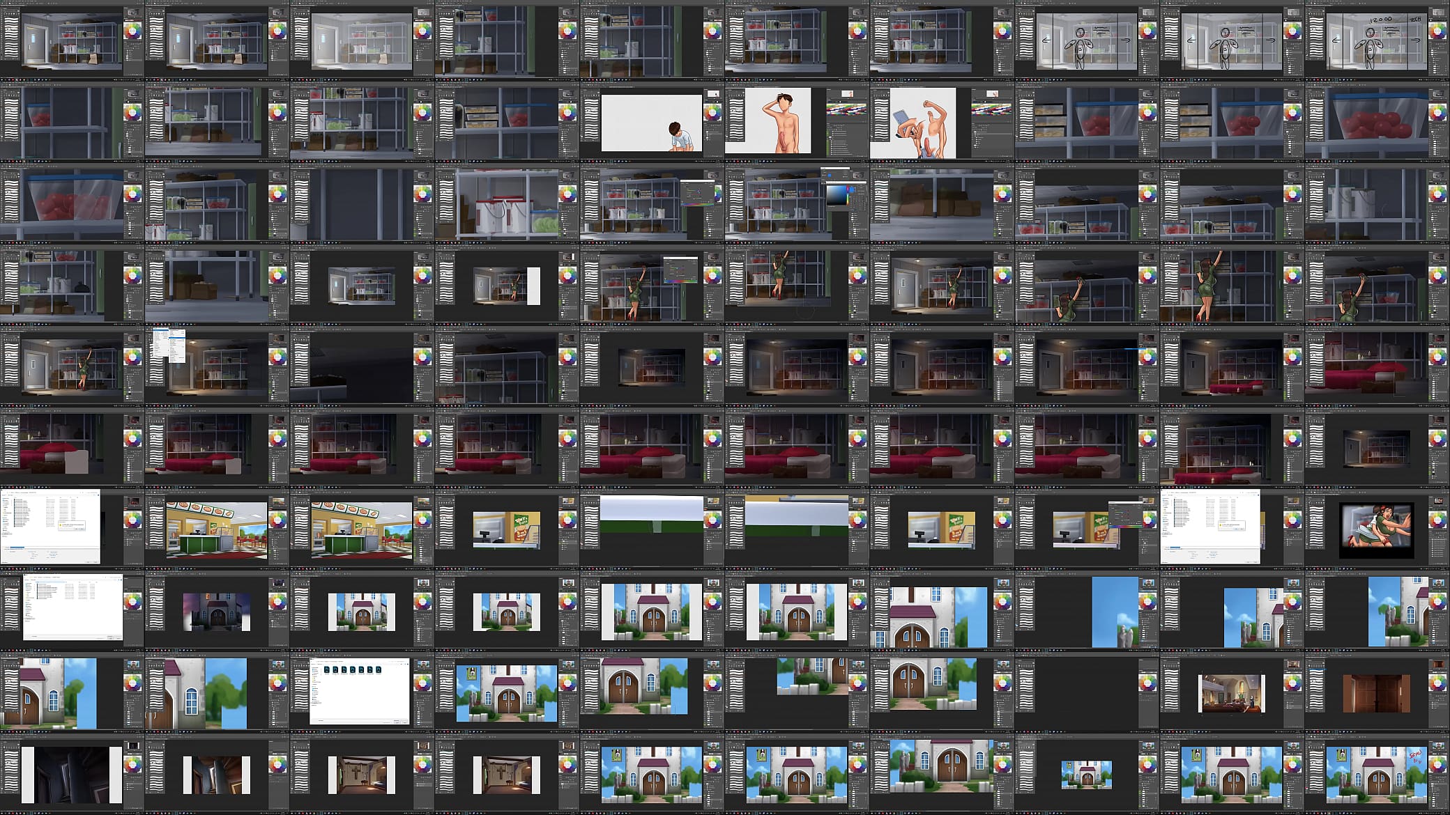
Task: Open the nighttime church painting canvas frame
Action: pyautogui.click(x=216, y=612)
